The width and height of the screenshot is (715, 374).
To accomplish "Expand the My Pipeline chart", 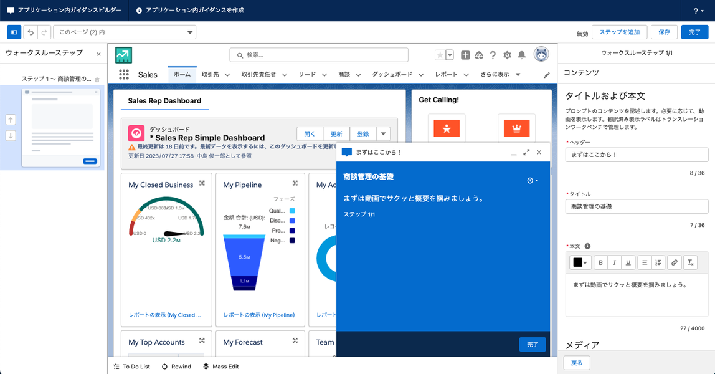I will pos(295,183).
